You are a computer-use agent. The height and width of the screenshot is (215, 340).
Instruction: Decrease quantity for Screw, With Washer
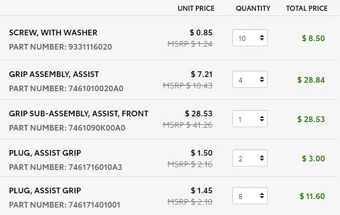tap(262, 39)
